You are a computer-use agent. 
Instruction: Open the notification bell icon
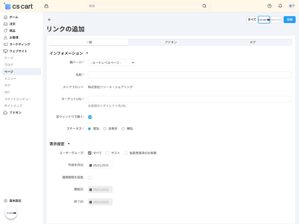point(280,6)
